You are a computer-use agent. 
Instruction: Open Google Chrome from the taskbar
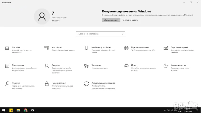tap(25, 110)
